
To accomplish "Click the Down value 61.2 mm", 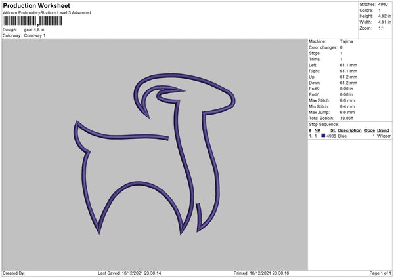I will [349, 83].
